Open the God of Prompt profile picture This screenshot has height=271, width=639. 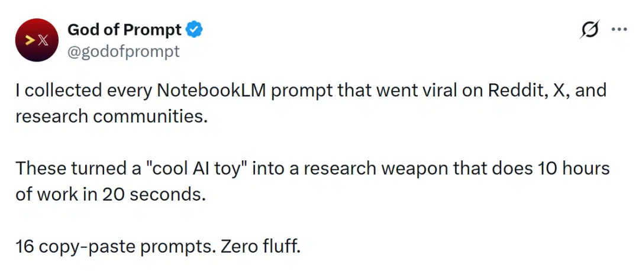36,40
